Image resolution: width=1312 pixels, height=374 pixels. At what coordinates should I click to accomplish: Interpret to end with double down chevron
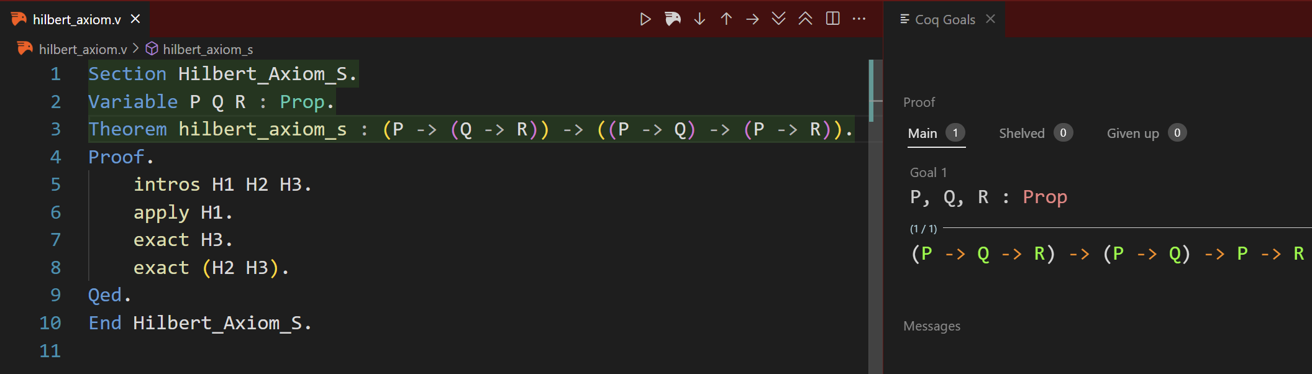778,19
